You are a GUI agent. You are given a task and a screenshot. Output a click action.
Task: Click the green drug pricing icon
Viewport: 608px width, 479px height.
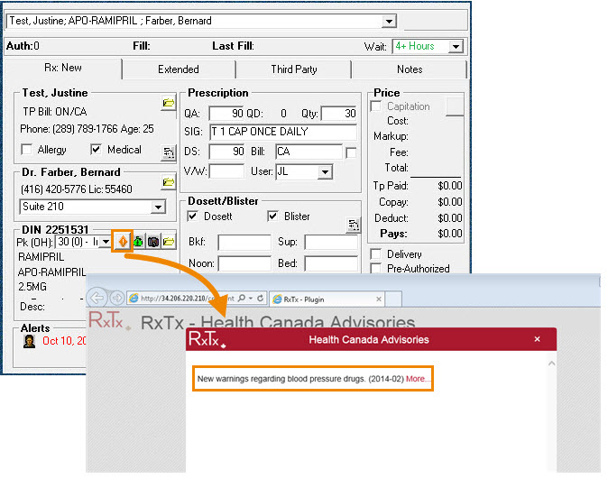click(x=138, y=242)
